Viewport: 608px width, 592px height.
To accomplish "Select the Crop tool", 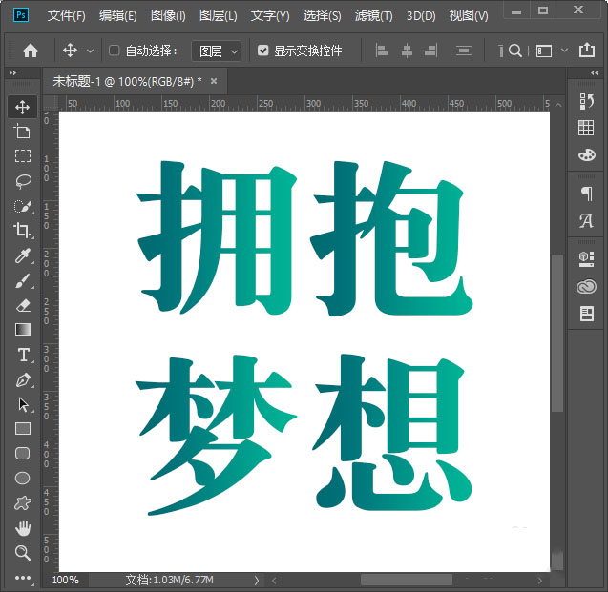I will point(23,231).
